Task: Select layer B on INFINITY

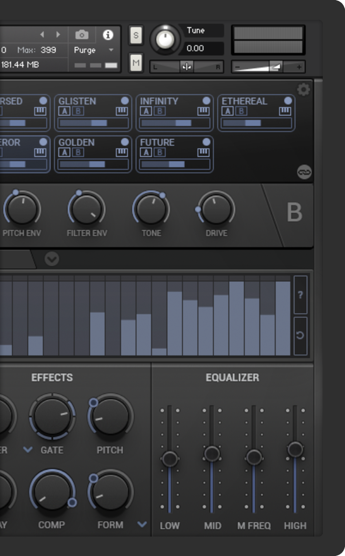Action: click(x=160, y=111)
